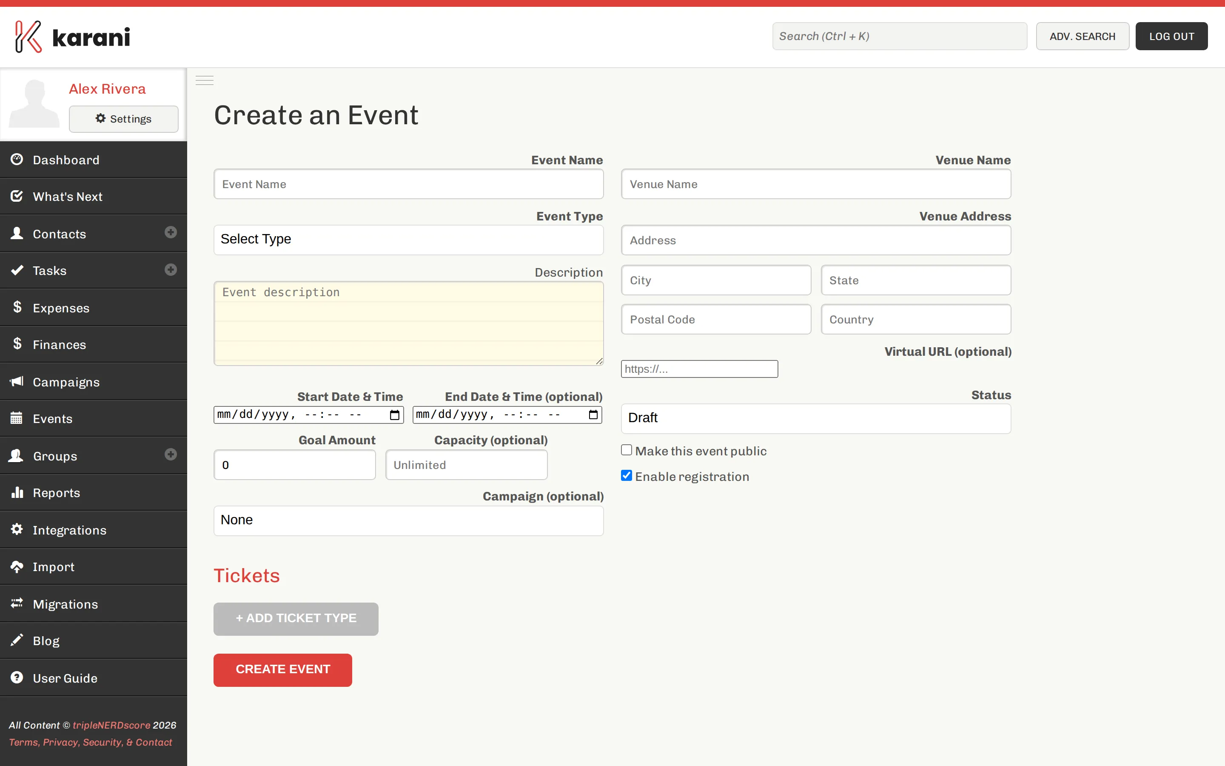
Task: Click the Dashboard gauge icon
Action: [x=17, y=160]
